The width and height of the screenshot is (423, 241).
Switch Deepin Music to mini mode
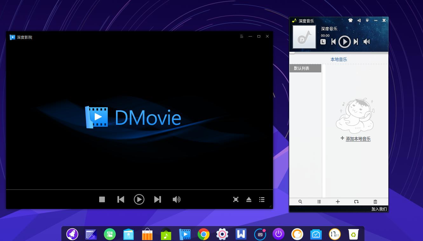coord(359,20)
